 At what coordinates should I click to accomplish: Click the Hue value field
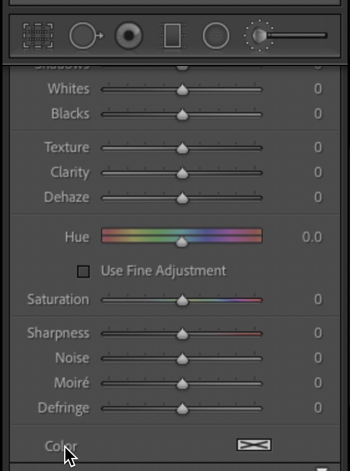coord(312,237)
